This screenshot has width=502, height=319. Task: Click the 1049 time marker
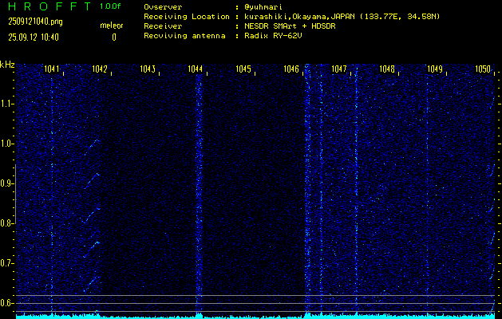click(435, 69)
